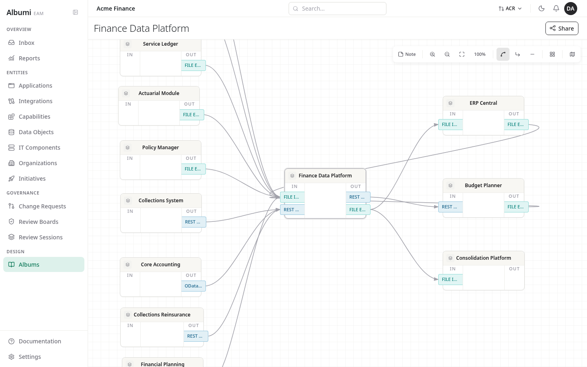Click Finance Data Platform node icon

pyautogui.click(x=292, y=176)
